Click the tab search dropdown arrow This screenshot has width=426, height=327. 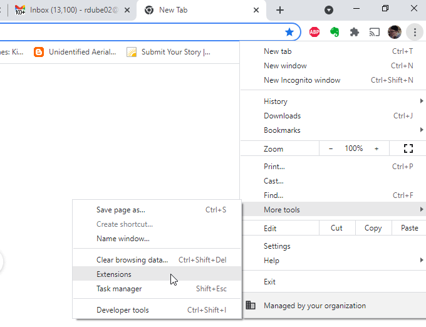329,10
